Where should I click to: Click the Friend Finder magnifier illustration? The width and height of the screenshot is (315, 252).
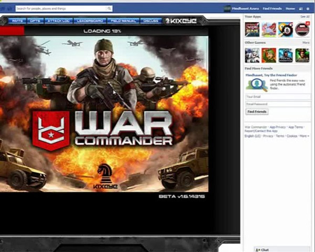pos(257,85)
